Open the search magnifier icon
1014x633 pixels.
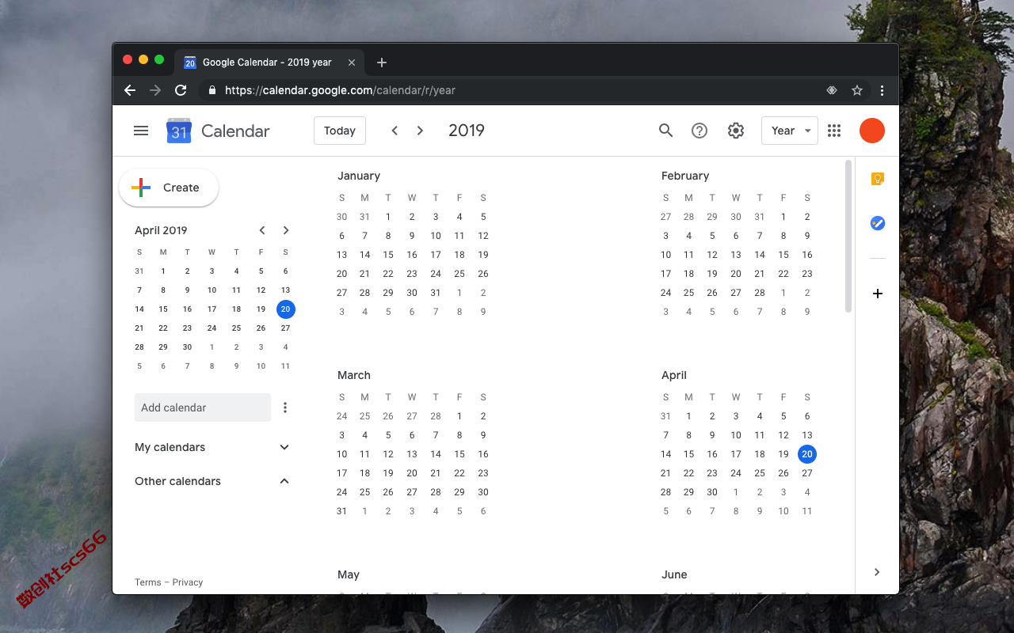[666, 131]
